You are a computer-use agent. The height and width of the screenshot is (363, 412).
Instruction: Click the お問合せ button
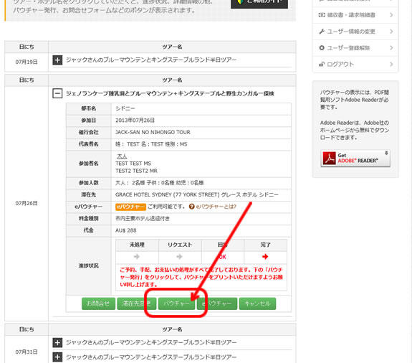click(98, 303)
